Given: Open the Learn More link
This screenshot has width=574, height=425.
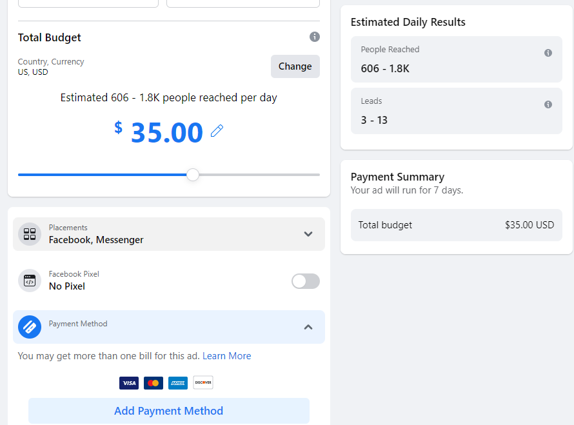Looking at the screenshot, I should tap(226, 356).
